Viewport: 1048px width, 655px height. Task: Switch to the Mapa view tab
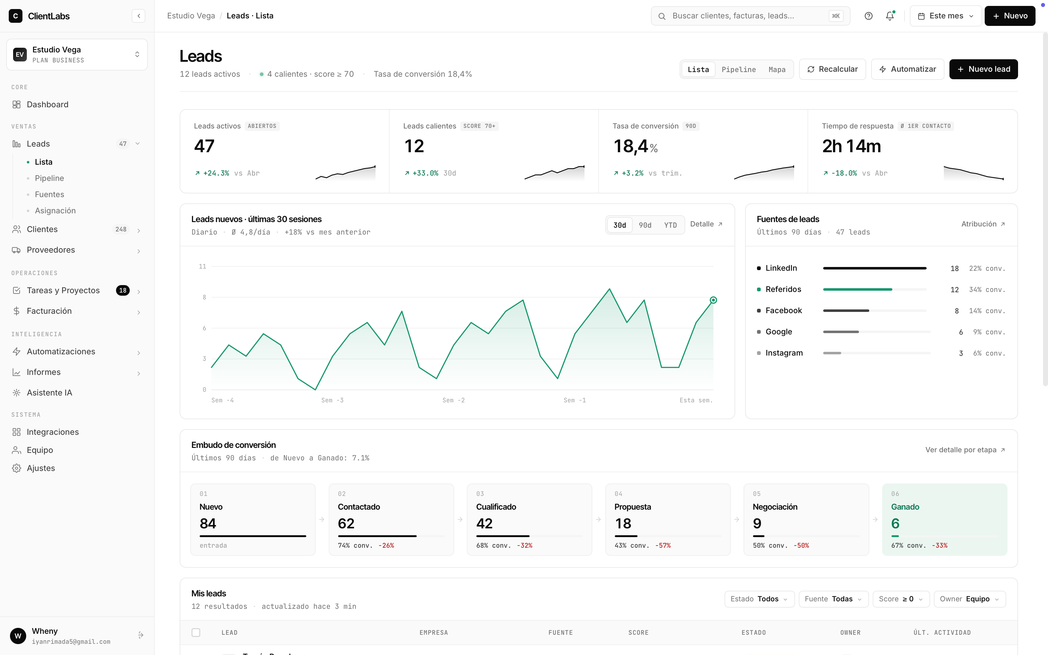point(777,69)
